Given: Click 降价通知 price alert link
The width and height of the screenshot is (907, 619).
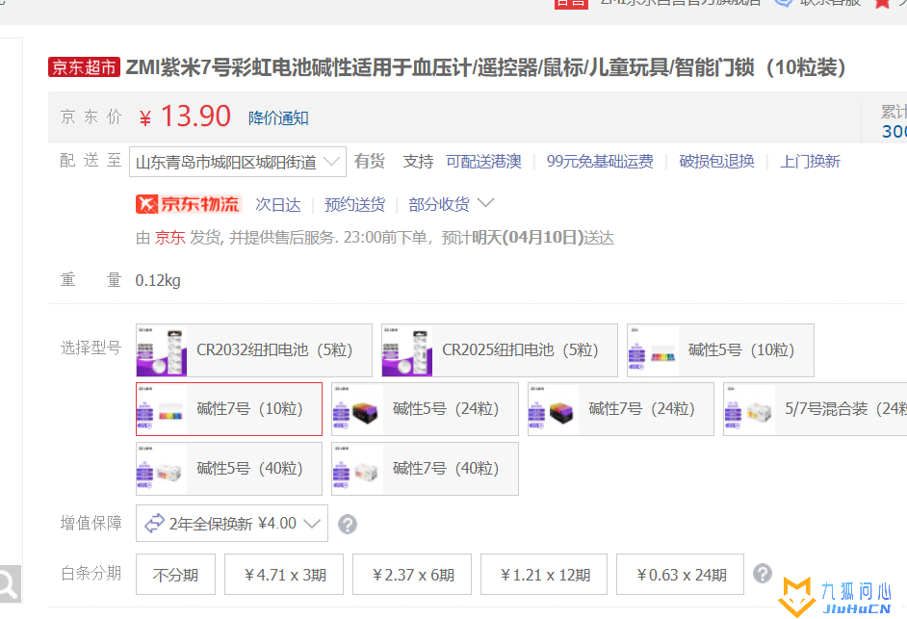Looking at the screenshot, I should click(x=278, y=118).
